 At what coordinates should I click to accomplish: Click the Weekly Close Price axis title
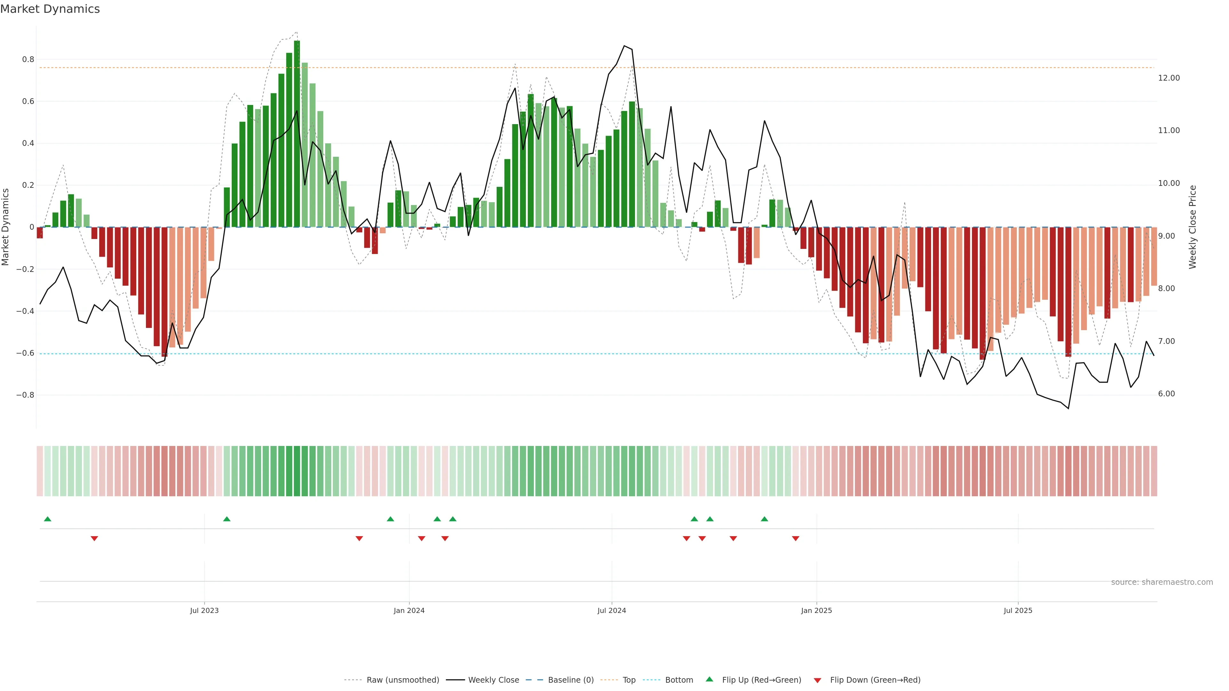coord(1193,227)
